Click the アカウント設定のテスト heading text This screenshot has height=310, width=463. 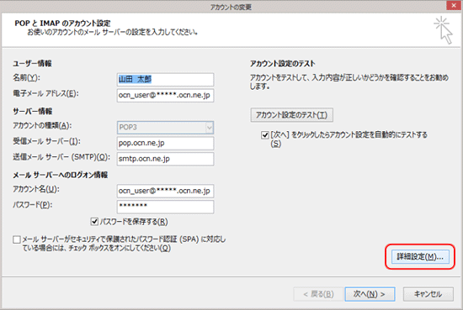click(283, 63)
